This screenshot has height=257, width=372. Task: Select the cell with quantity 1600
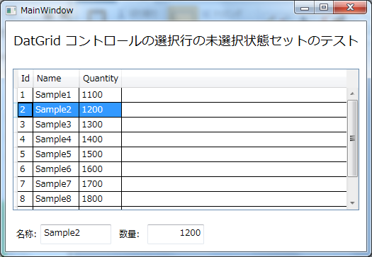click(x=101, y=169)
